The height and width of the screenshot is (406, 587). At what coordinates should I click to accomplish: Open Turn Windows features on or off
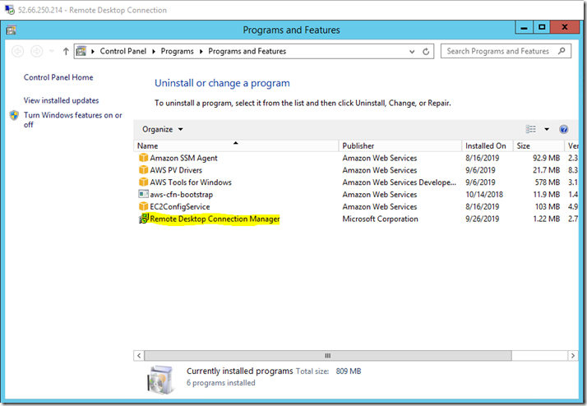click(x=73, y=120)
